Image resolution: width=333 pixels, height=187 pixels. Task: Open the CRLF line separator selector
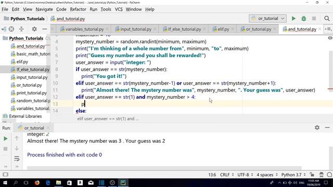pyautogui.click(x=227, y=175)
